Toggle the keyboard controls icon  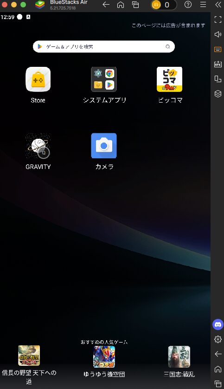218,49
